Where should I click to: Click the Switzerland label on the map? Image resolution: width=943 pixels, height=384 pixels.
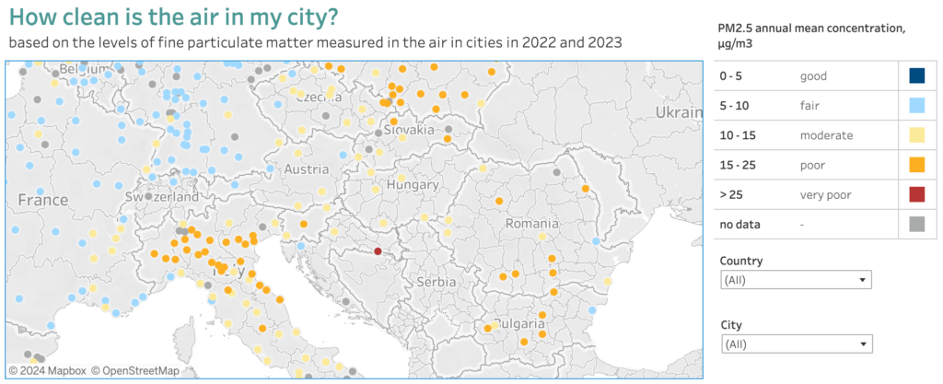[162, 197]
